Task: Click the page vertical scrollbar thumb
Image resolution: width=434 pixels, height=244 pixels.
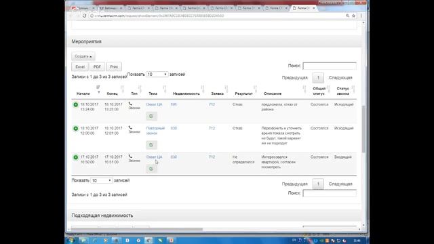Action: click(363, 129)
